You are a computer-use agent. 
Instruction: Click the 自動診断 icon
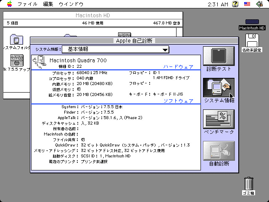pyautogui.click(x=219, y=151)
